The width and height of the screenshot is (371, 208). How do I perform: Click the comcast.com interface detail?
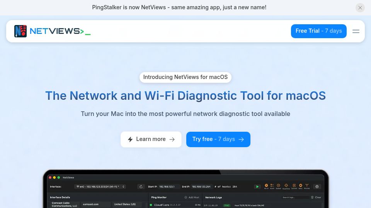[x=95, y=204]
